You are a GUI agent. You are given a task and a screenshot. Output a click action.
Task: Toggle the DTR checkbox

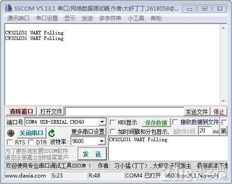tap(31, 142)
